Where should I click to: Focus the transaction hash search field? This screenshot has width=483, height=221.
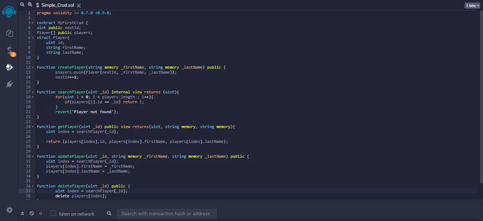[x=166, y=213]
